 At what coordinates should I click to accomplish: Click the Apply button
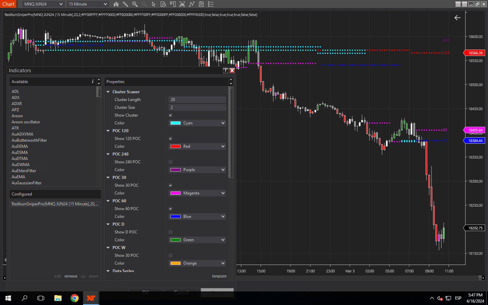coord(217,293)
